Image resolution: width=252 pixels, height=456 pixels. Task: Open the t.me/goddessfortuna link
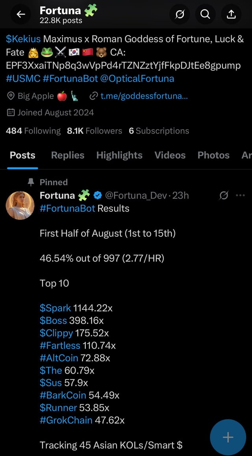point(144,95)
